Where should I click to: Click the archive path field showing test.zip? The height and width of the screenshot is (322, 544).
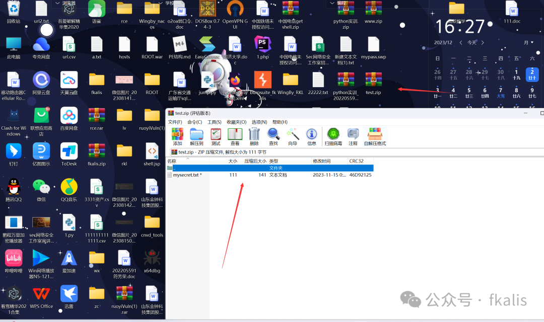pyautogui.click(x=357, y=152)
